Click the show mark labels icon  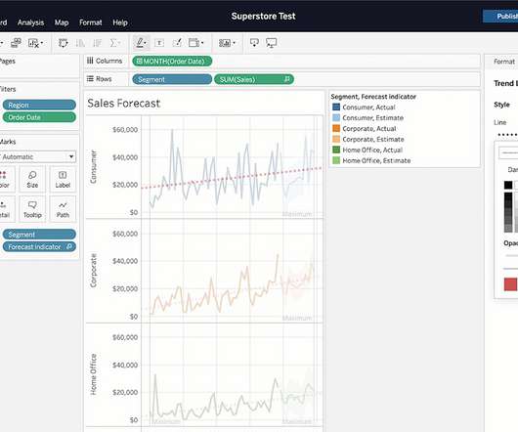click(159, 43)
